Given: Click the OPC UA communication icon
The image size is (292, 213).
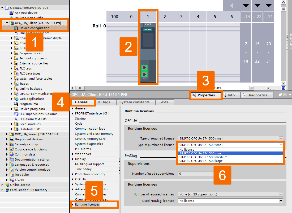Looking at the screenshot, I should click(x=16, y=94).
